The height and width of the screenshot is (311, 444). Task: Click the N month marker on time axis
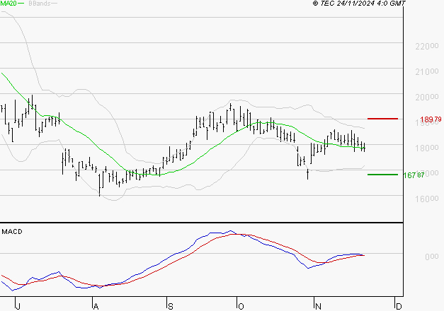[318, 307]
